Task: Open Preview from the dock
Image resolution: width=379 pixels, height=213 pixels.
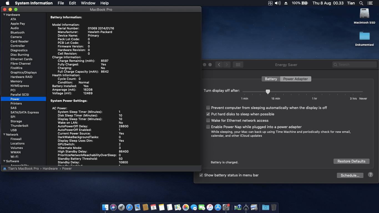Action: tap(254, 207)
